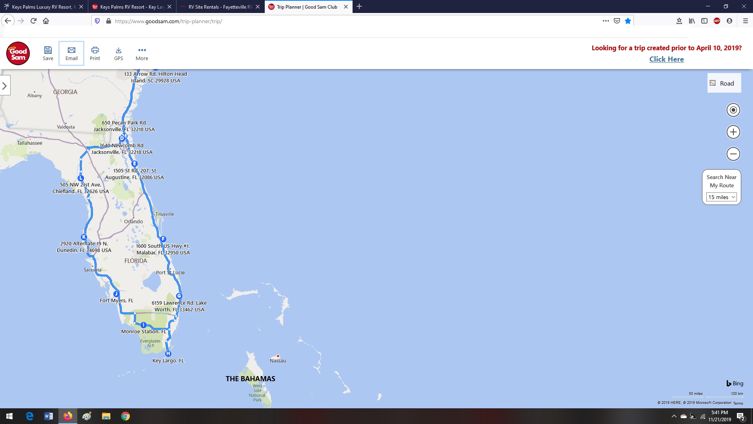Open Word from the taskbar
The width and height of the screenshot is (753, 424).
coord(49,416)
